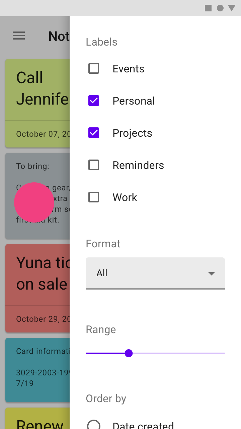Open the hamburger navigation menu
The image size is (241, 429).
pyautogui.click(x=19, y=36)
